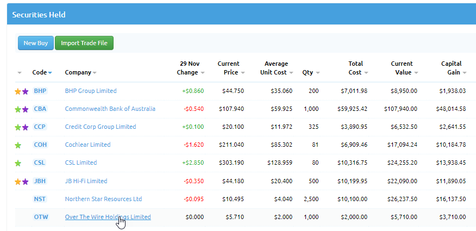Click the purple star beside CCP

point(25,127)
